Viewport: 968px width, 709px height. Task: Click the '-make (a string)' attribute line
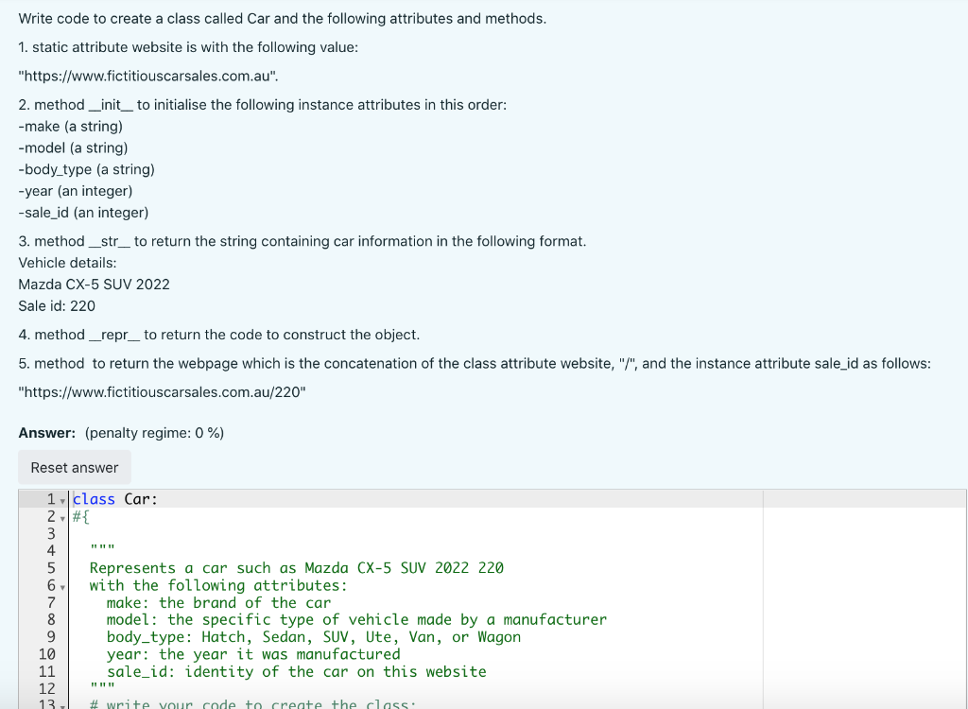tap(70, 126)
